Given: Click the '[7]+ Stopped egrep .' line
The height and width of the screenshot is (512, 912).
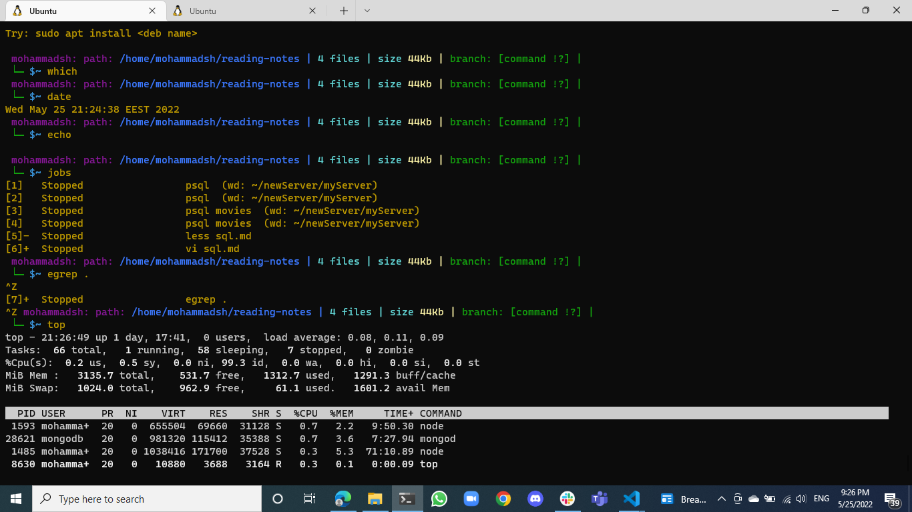Looking at the screenshot, I should point(116,299).
